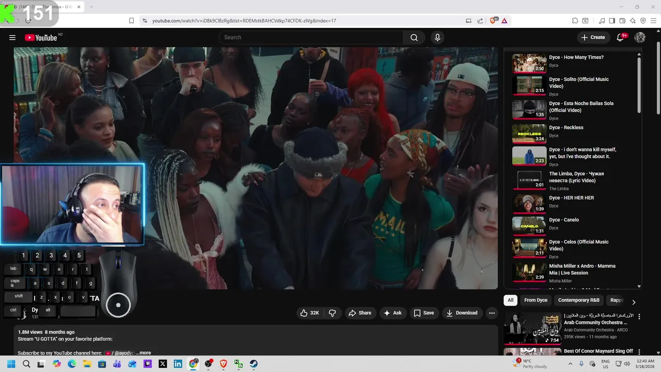
Task: Open weather widget 16°C Partly cloudy
Action: [530, 364]
